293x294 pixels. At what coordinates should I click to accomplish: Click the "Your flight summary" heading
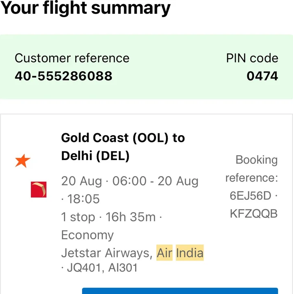pyautogui.click(x=86, y=8)
